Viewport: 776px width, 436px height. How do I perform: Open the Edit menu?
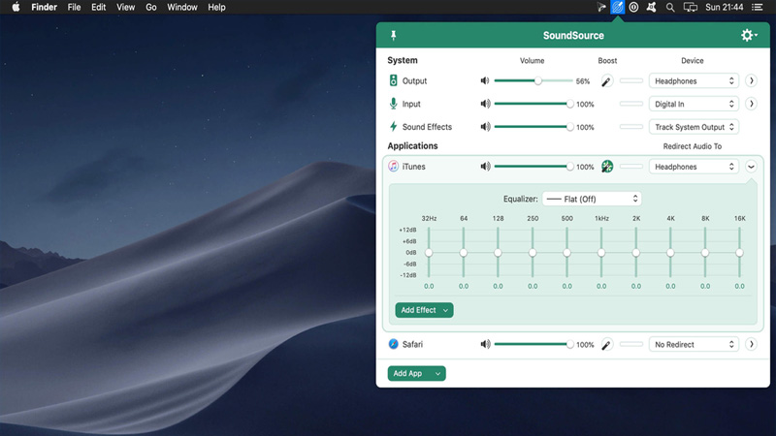point(99,7)
